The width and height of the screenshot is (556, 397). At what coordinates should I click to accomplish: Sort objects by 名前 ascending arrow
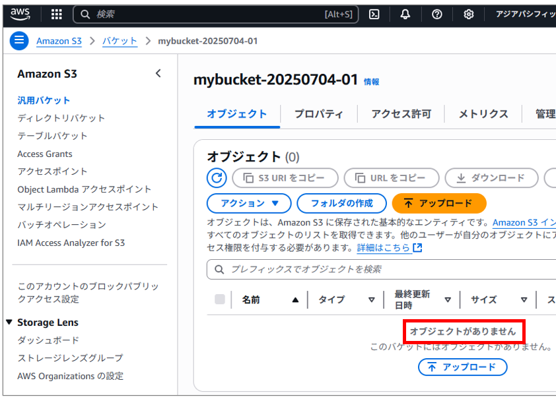(295, 300)
